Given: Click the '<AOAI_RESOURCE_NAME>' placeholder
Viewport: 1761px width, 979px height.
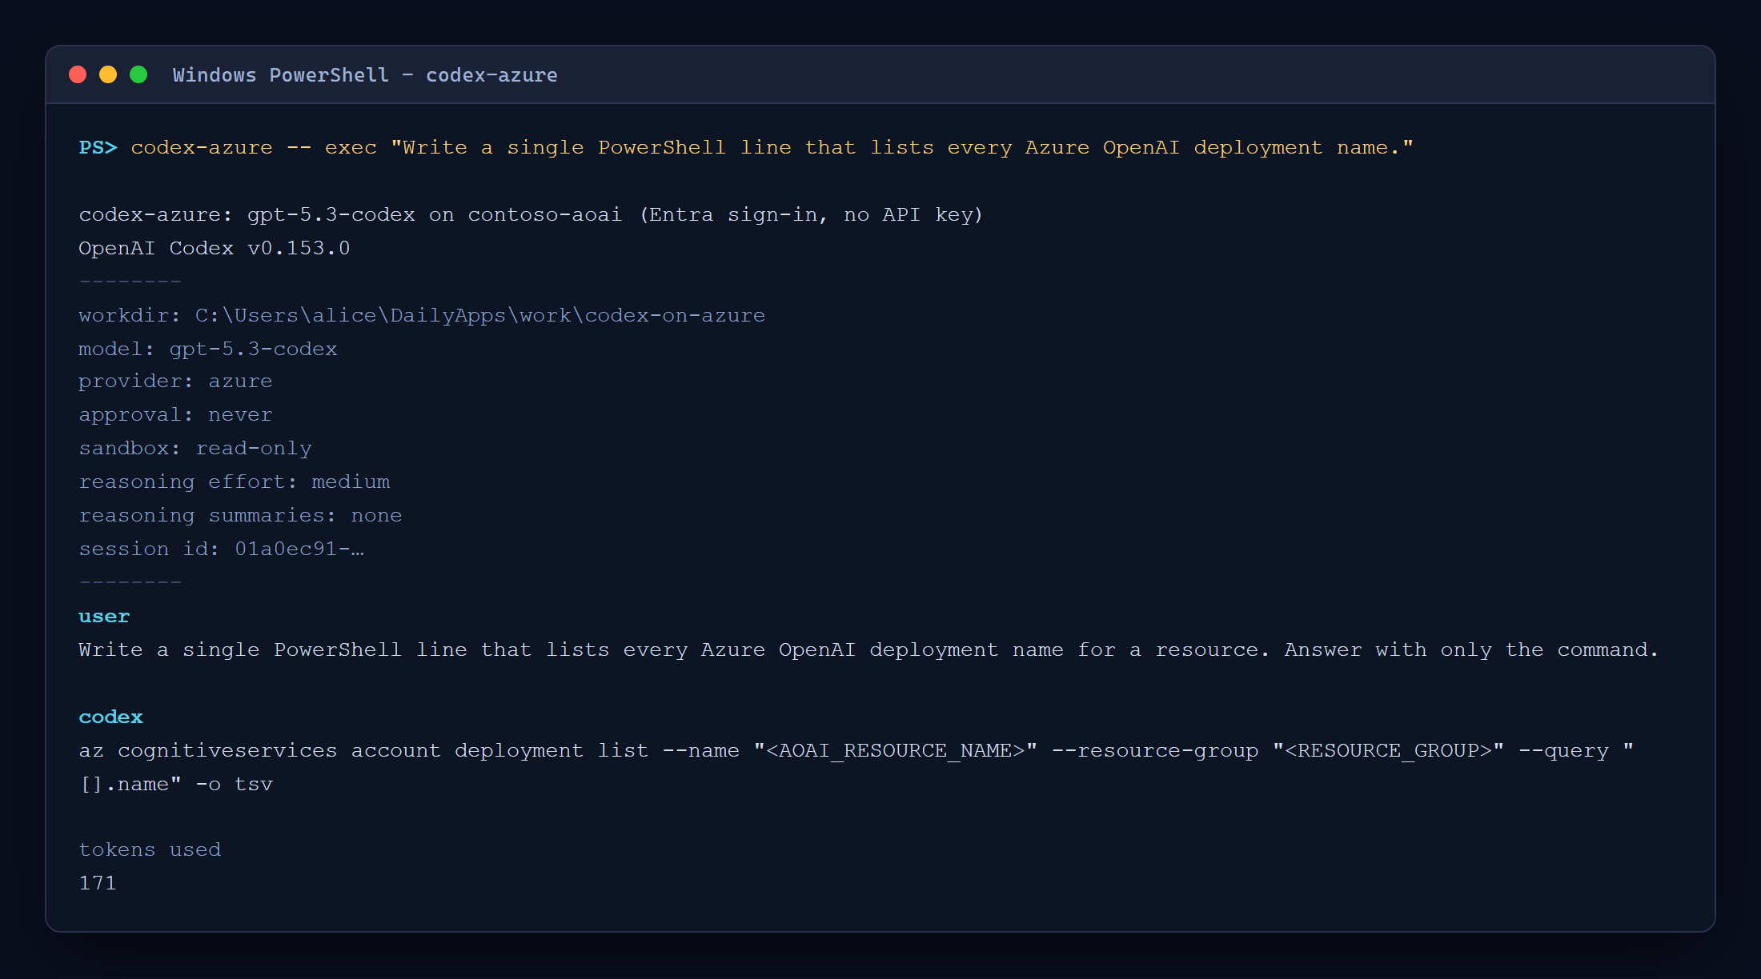Looking at the screenshot, I should pos(896,751).
